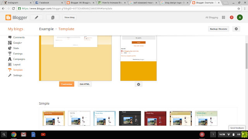Open Google+ in the sidebar

(15, 43)
